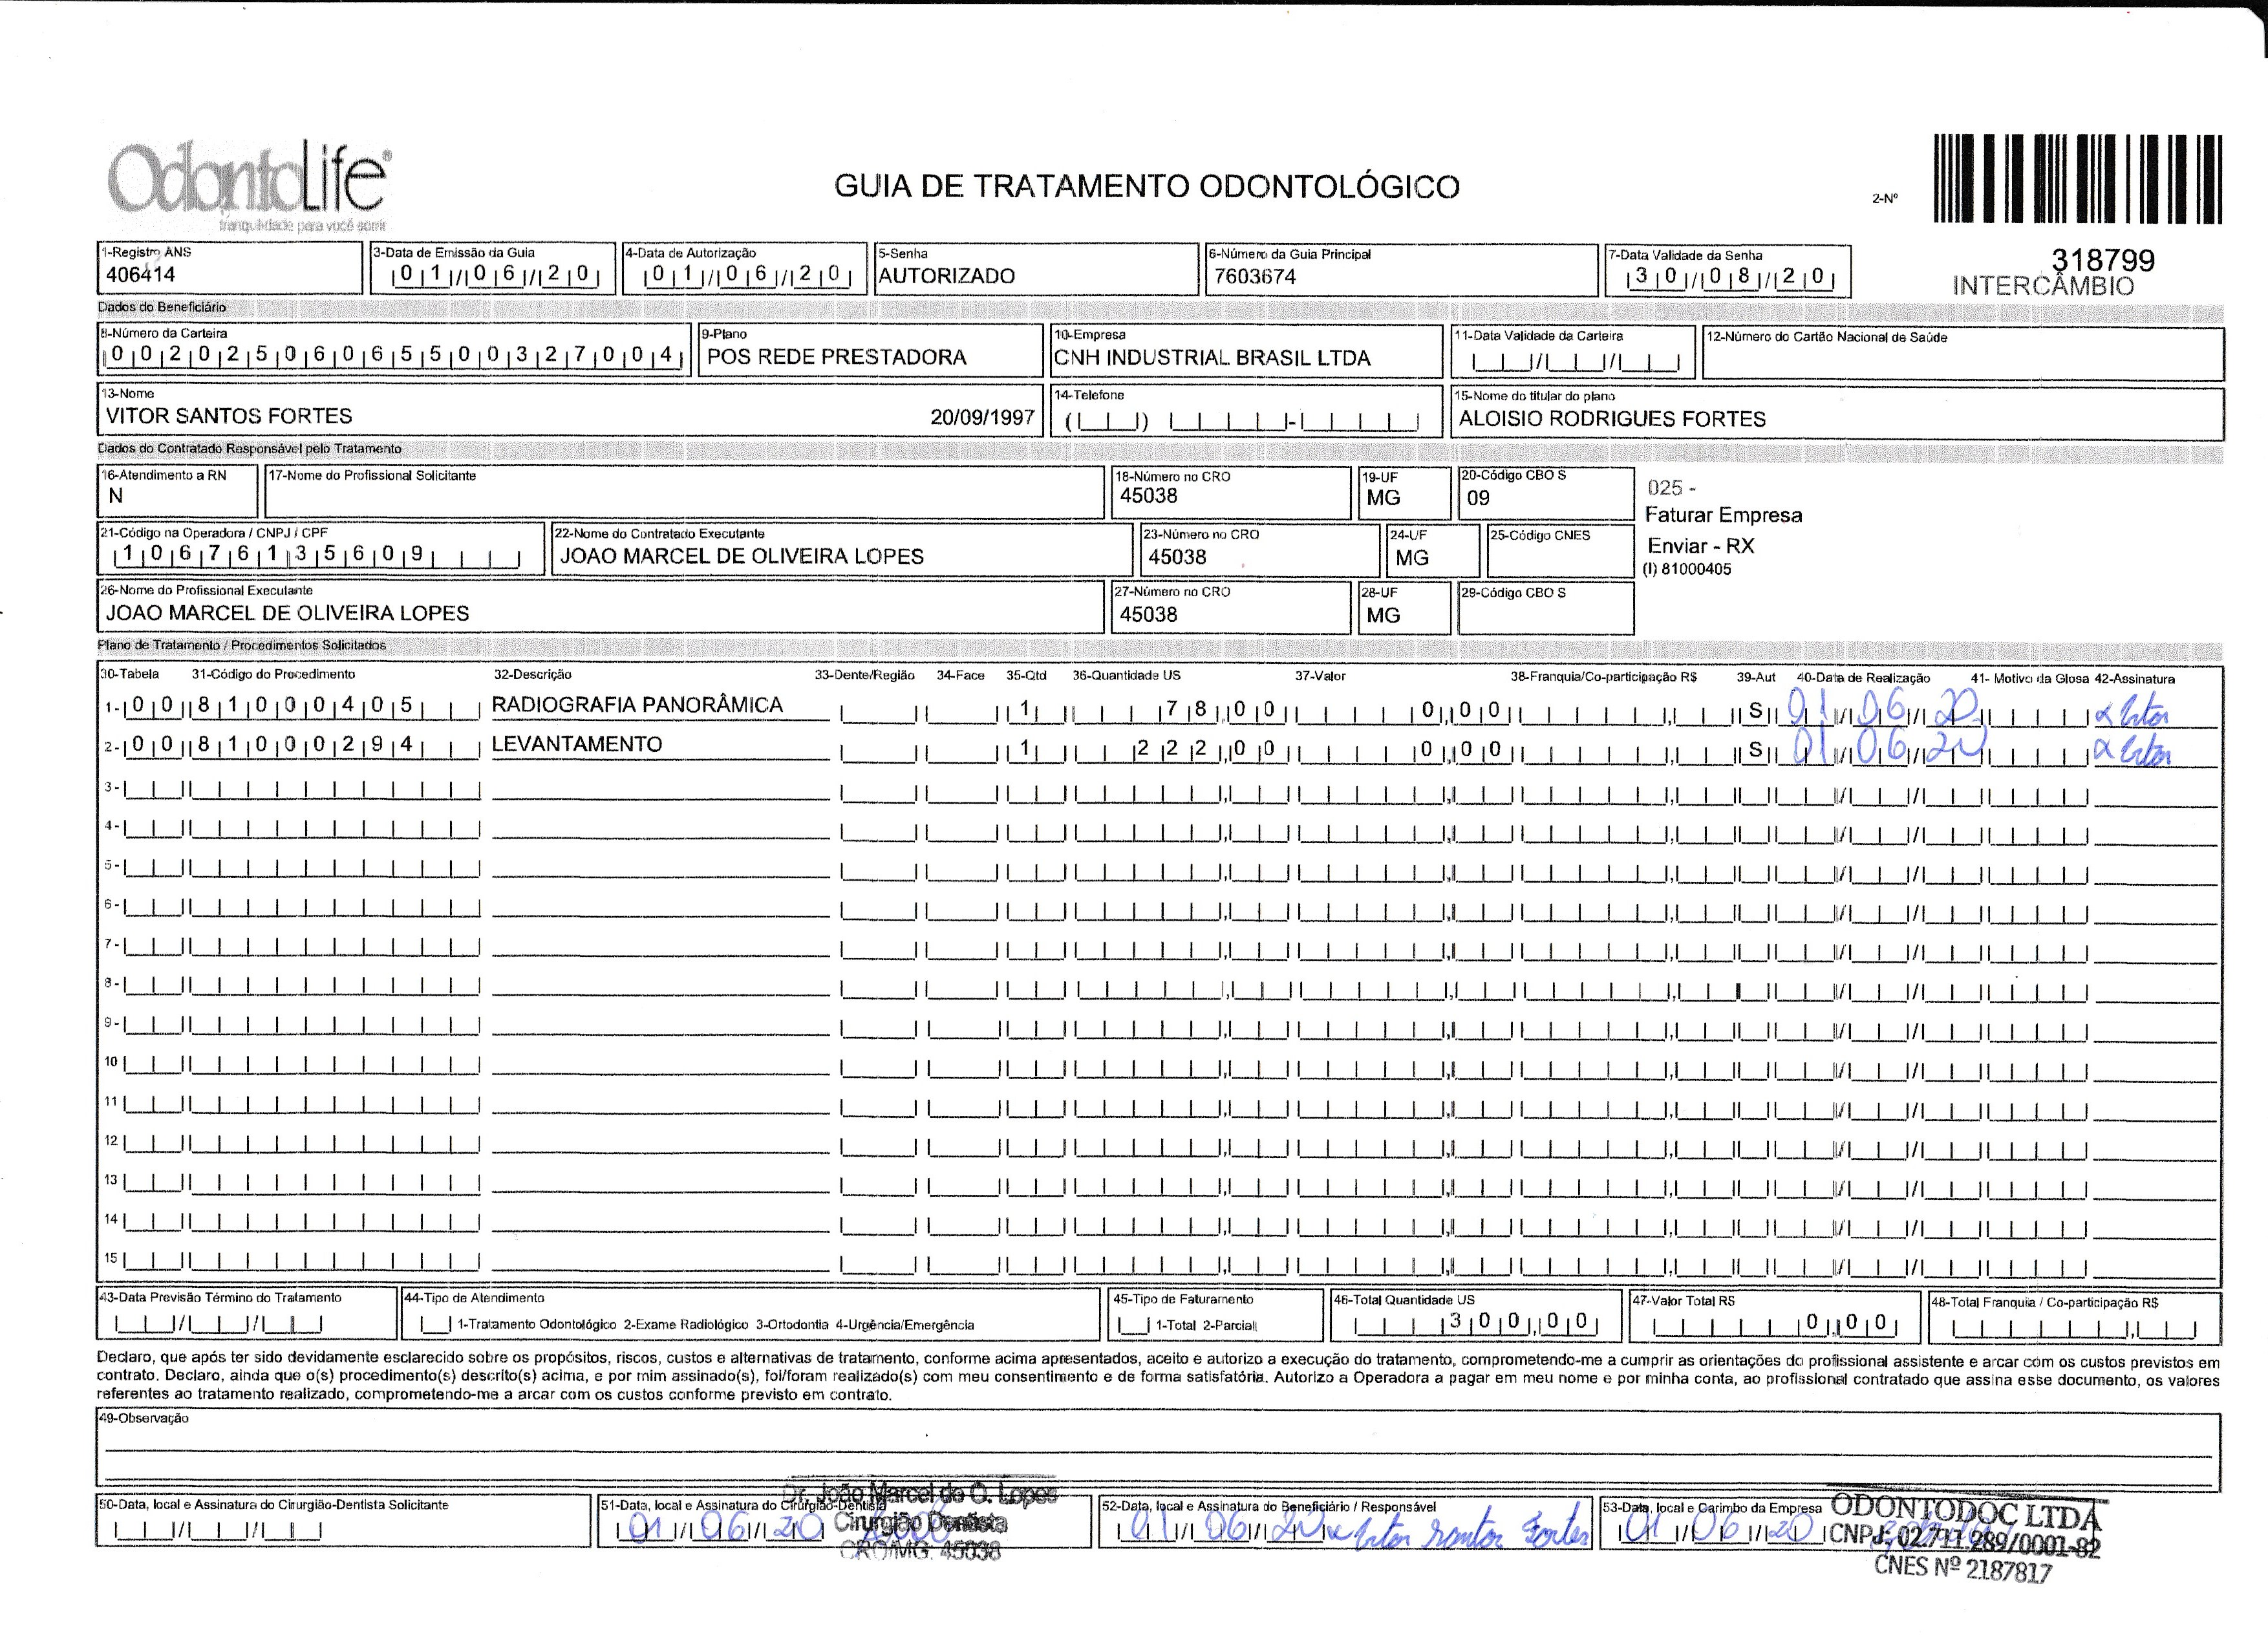This screenshot has width=2268, height=1650.
Task: Click the Empresa field CNH INDUSTRIAL BRASIL LTDA
Action: click(x=1212, y=358)
